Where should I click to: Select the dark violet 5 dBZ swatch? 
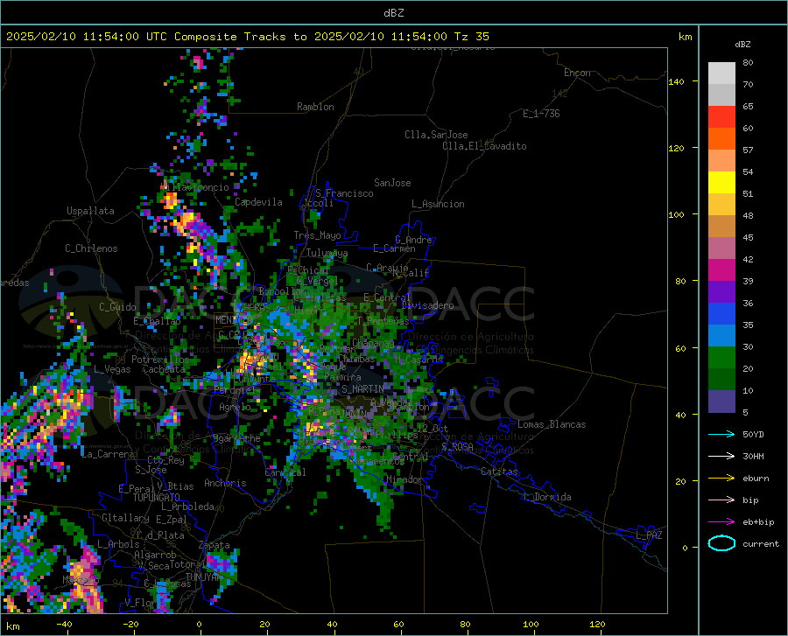pos(721,402)
